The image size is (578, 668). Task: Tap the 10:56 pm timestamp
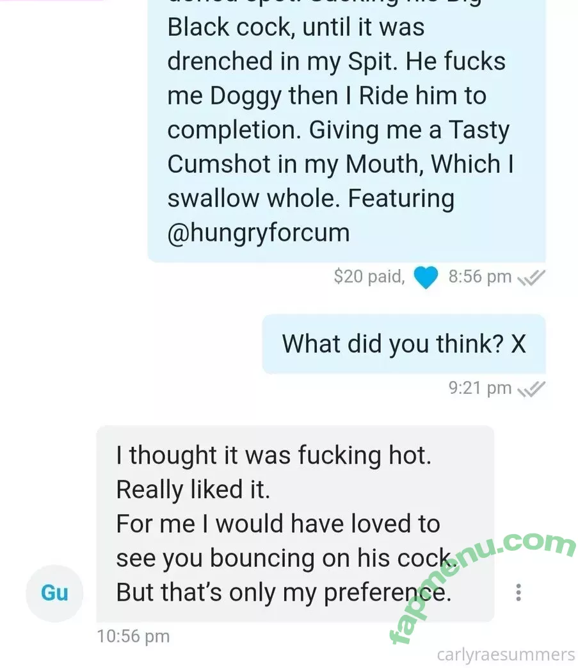pyautogui.click(x=133, y=637)
